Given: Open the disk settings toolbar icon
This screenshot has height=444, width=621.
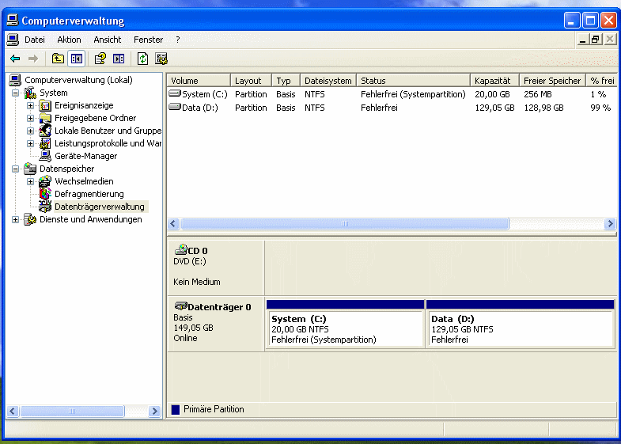Looking at the screenshot, I should click(x=161, y=59).
